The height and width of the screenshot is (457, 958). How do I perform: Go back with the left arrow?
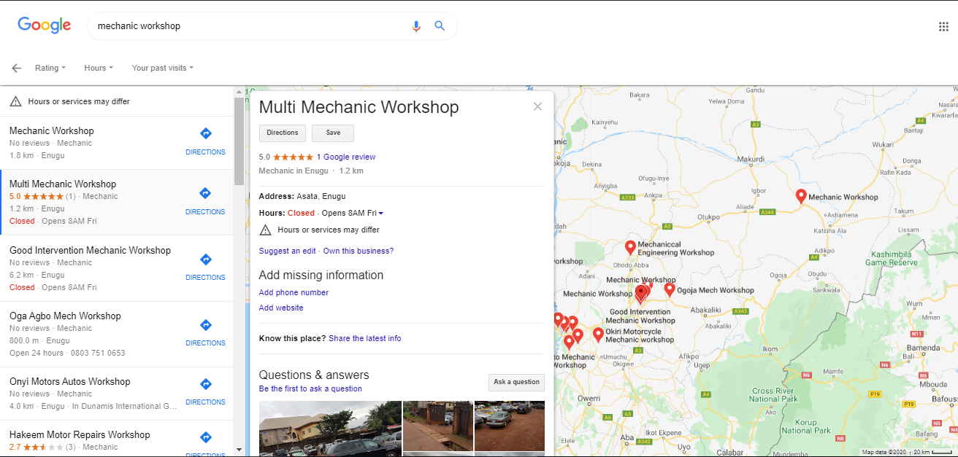pos(17,68)
